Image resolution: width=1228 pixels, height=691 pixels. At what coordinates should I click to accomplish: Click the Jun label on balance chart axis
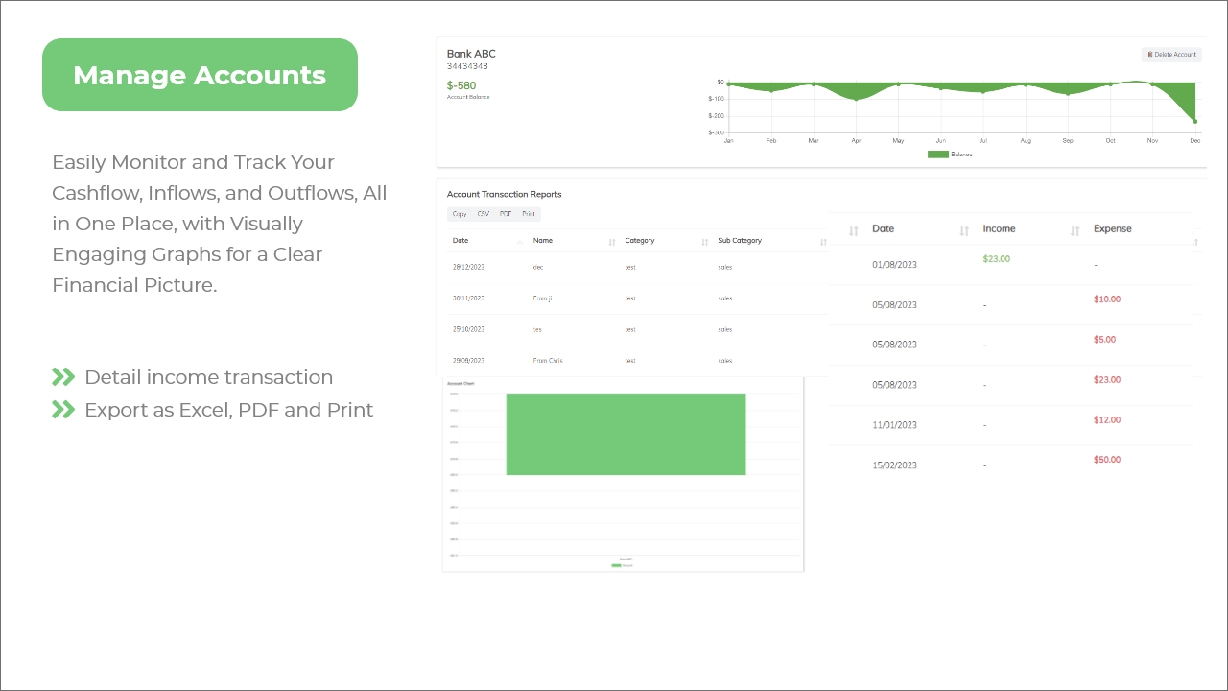940,141
